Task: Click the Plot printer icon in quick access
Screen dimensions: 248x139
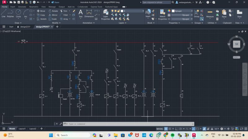Action: (34, 2)
